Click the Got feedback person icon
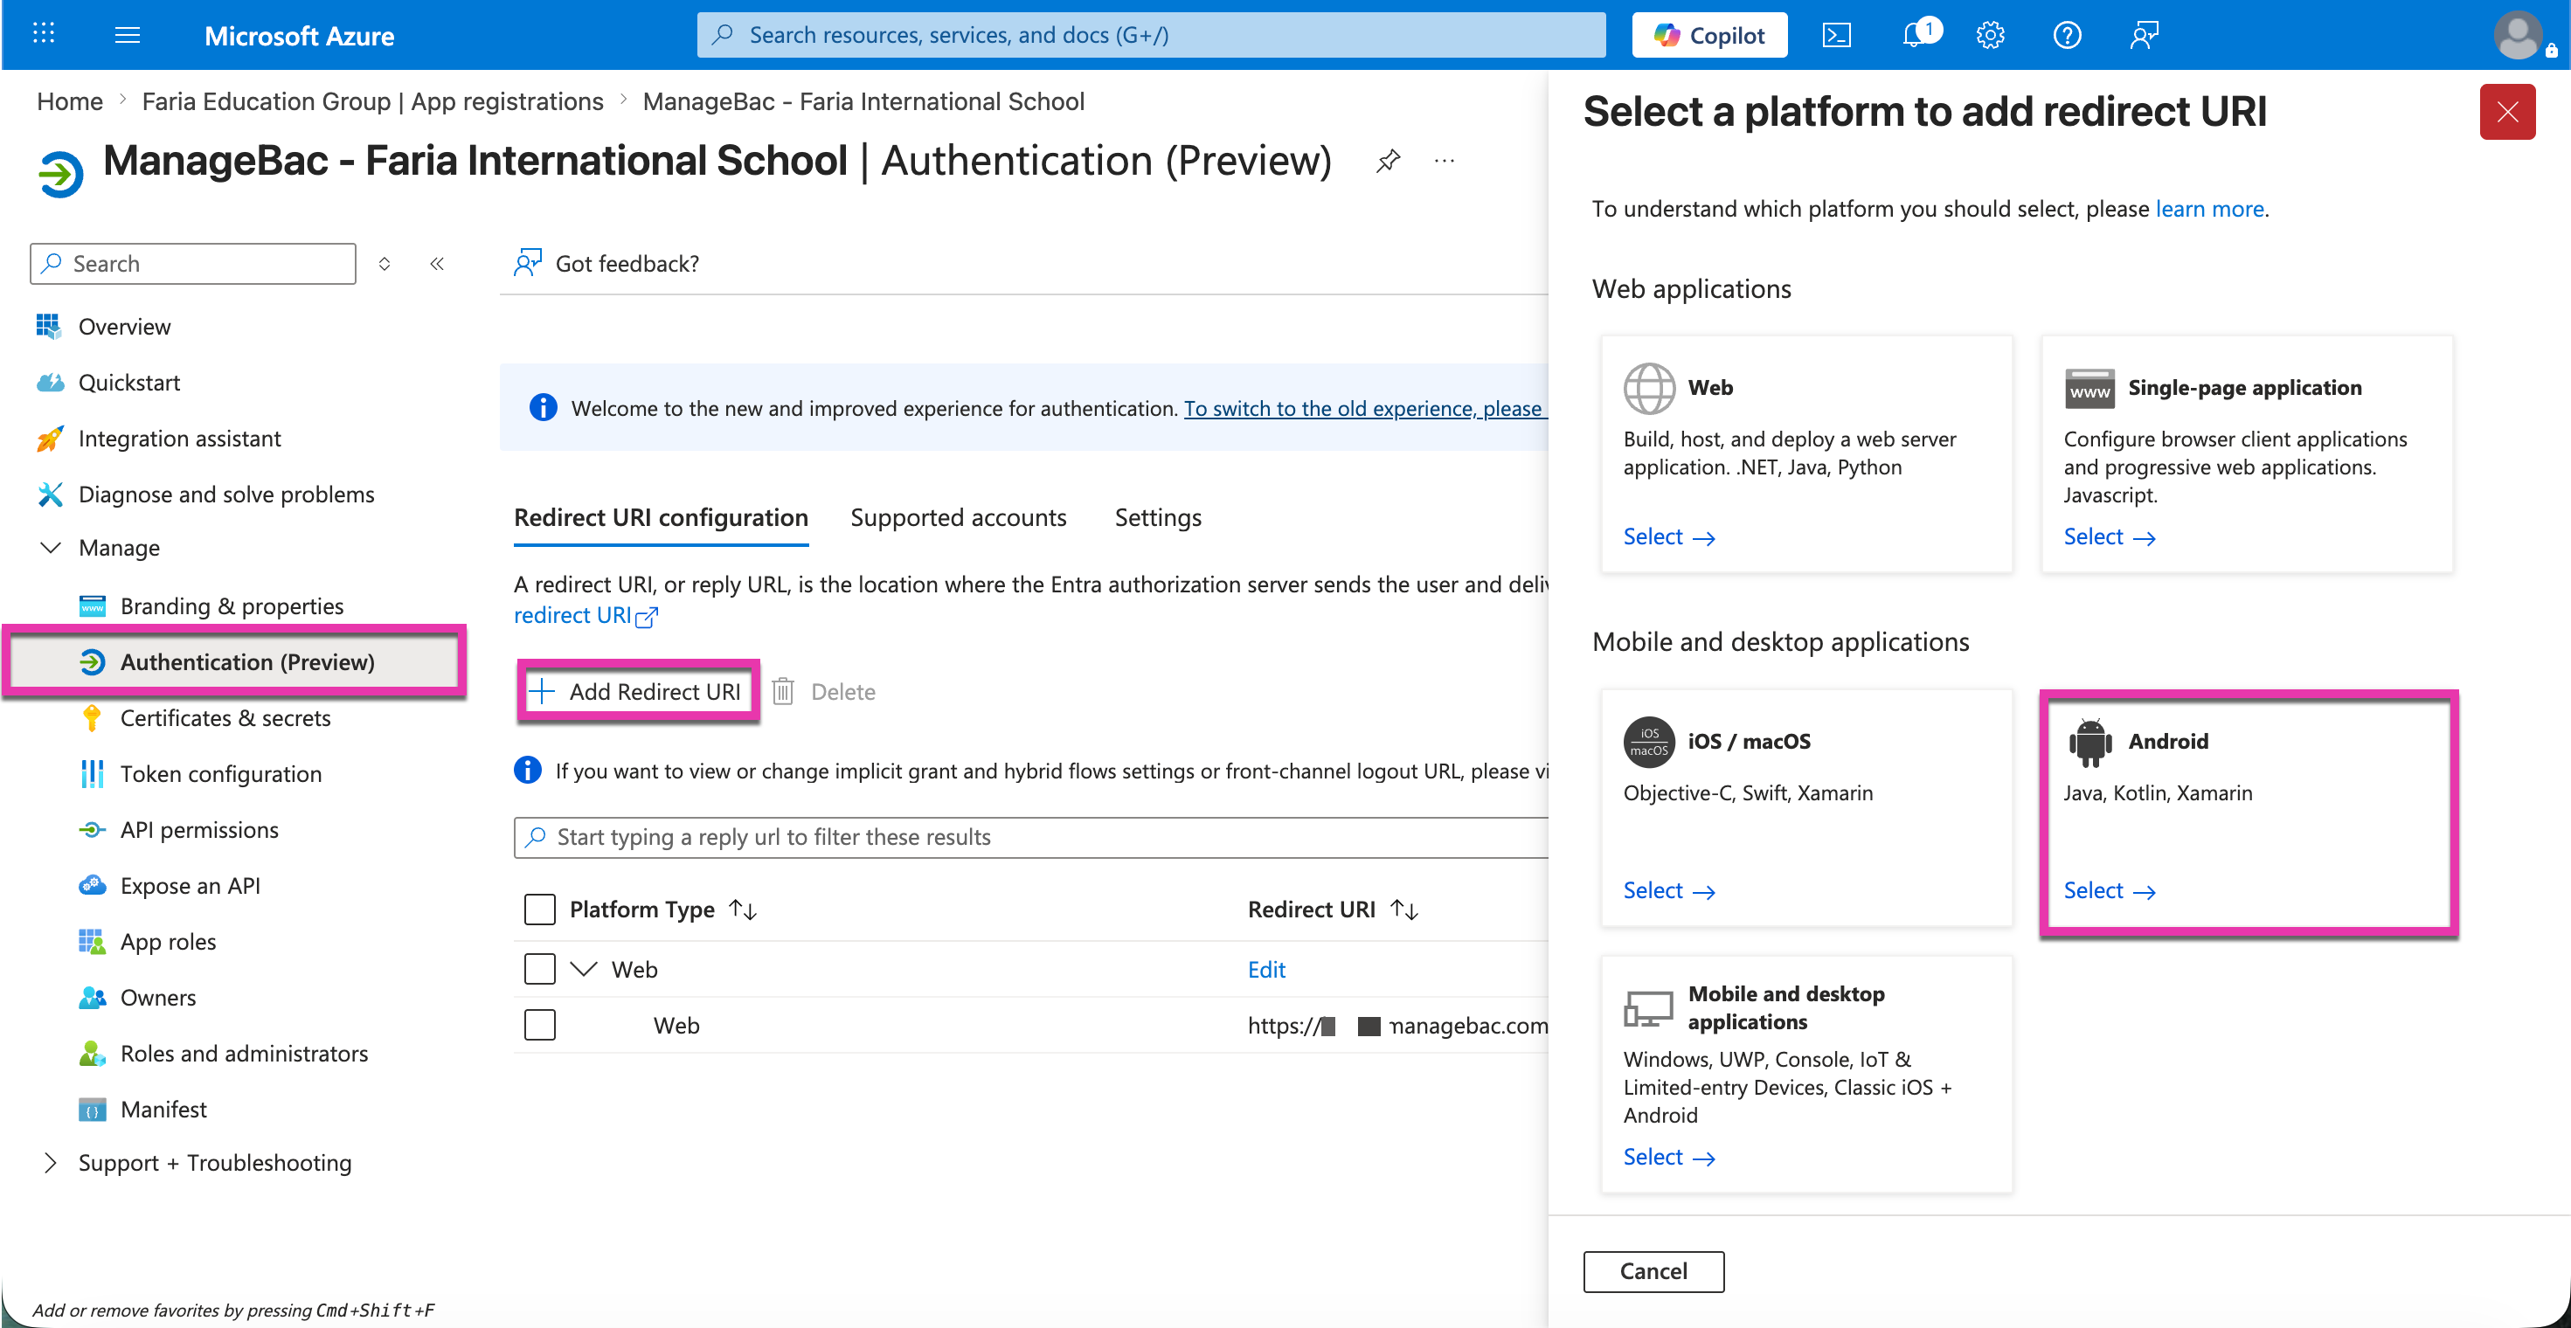 tap(528, 263)
